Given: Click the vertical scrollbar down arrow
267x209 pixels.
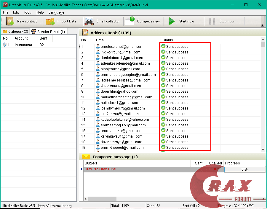Looking at the screenshot, I should [x=262, y=149].
